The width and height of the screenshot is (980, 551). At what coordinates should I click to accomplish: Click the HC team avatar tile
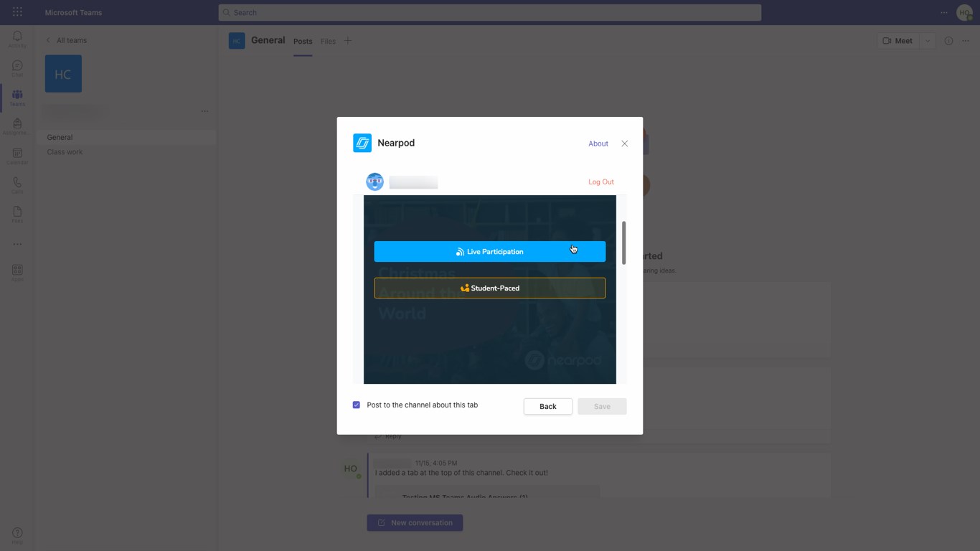[63, 74]
